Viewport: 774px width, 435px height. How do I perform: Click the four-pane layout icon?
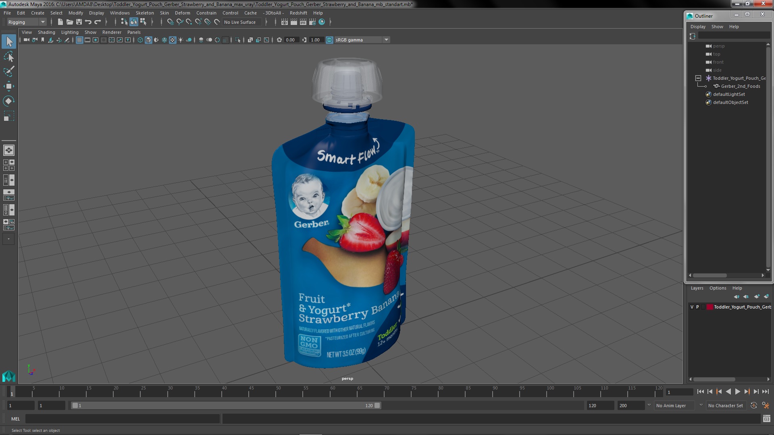[x=9, y=165]
